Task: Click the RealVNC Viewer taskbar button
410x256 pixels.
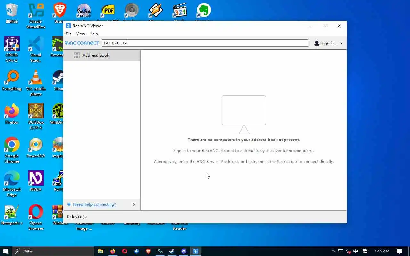Action: (x=196, y=251)
